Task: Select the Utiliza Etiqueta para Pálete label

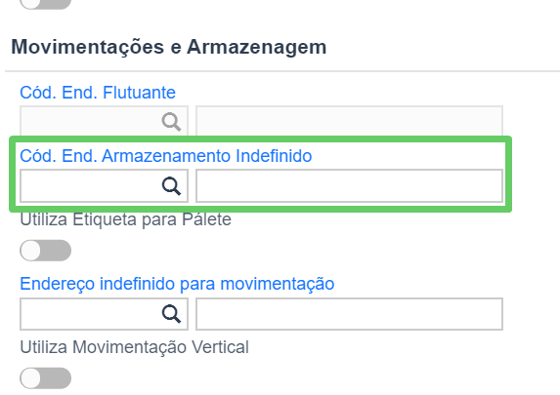Action: coord(125,219)
